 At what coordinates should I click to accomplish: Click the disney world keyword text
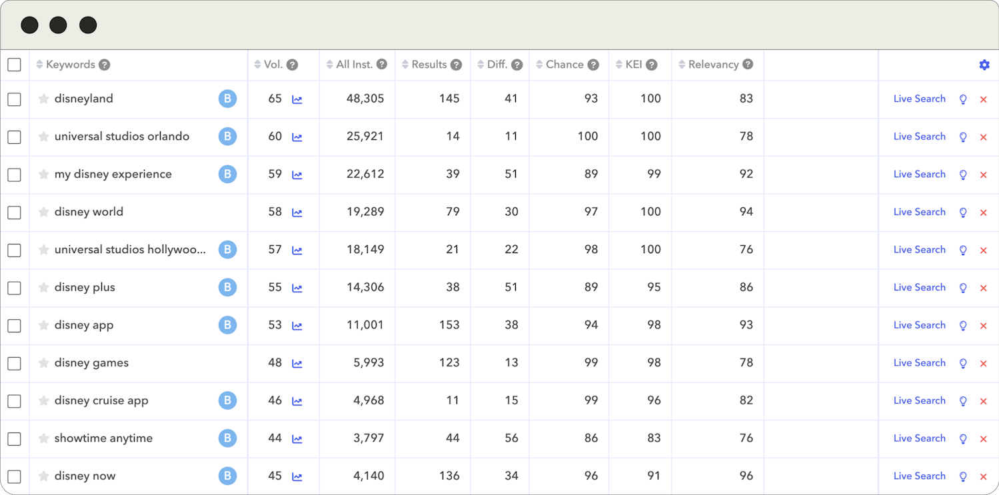click(x=89, y=212)
